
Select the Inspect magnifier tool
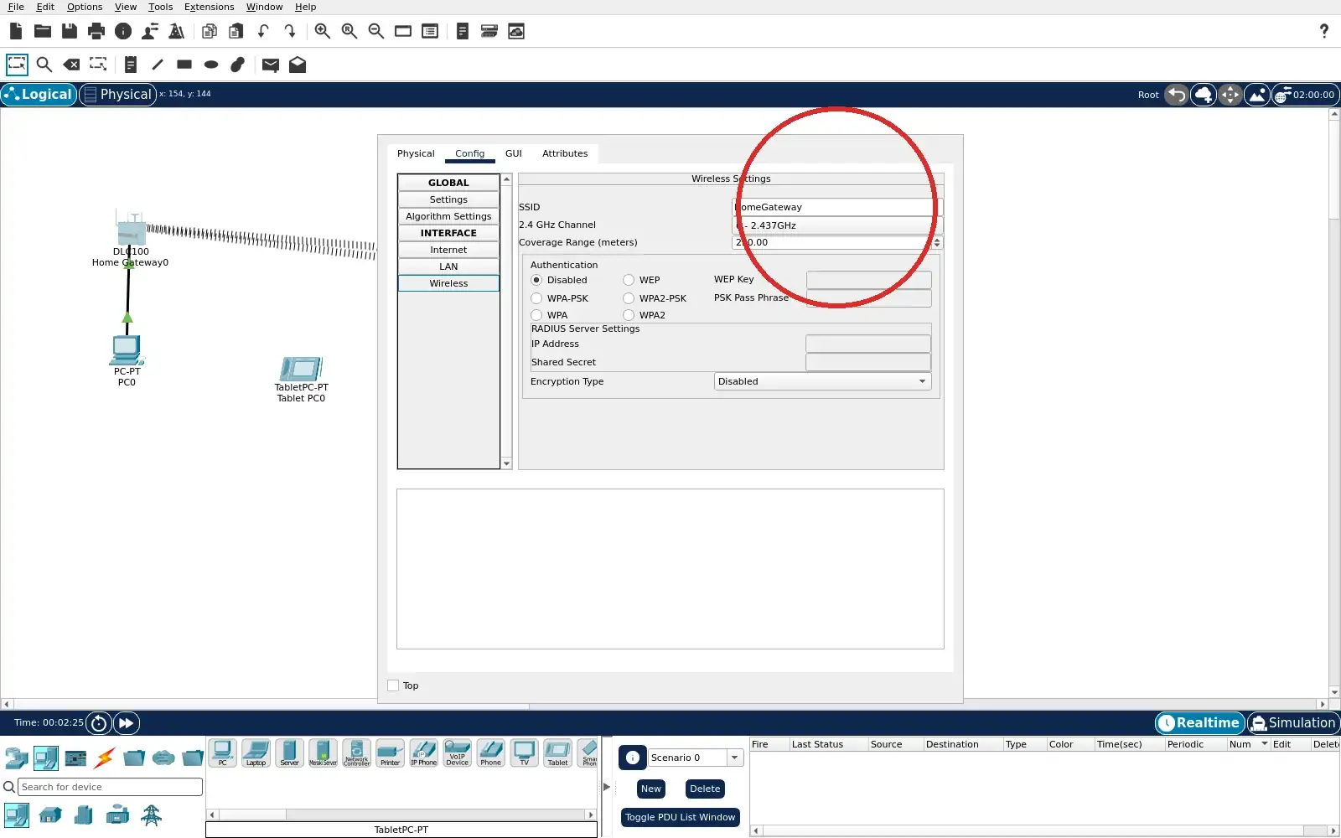tap(44, 65)
